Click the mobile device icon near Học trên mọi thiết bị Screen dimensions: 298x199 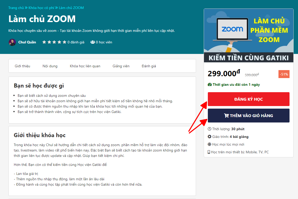point(209,152)
